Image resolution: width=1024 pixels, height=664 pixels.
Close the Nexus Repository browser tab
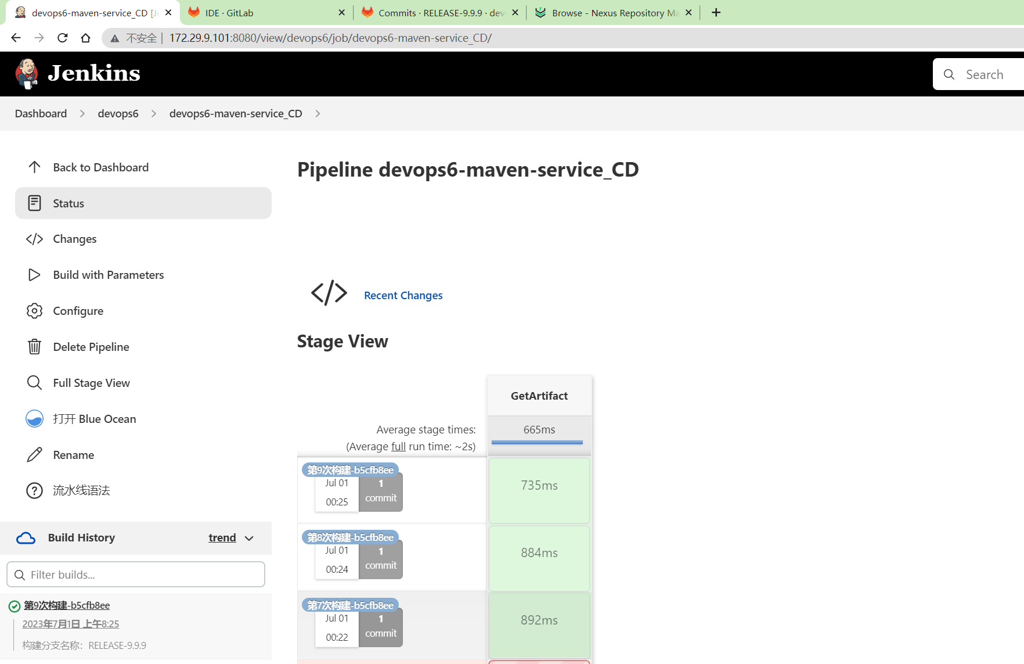pyautogui.click(x=688, y=12)
